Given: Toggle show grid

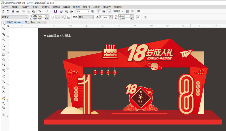Looking at the screenshot, I should tap(104, 11).
